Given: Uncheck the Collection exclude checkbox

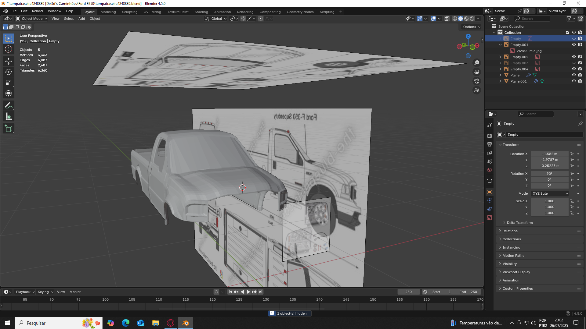Looking at the screenshot, I should point(568,33).
